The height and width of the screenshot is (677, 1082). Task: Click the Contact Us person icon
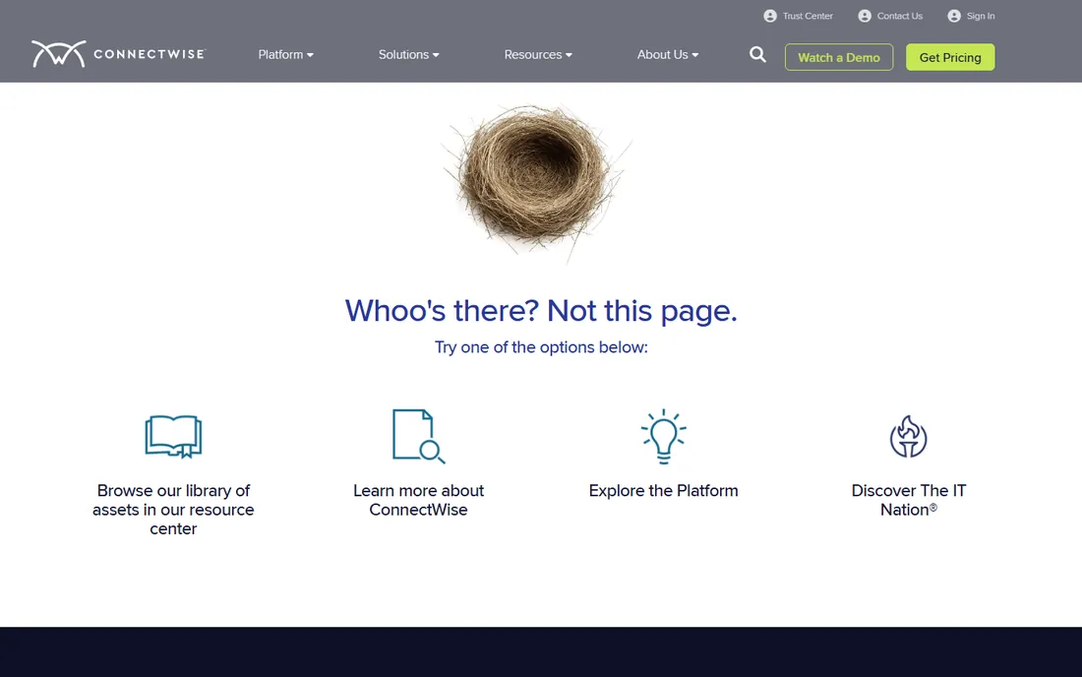click(x=865, y=16)
